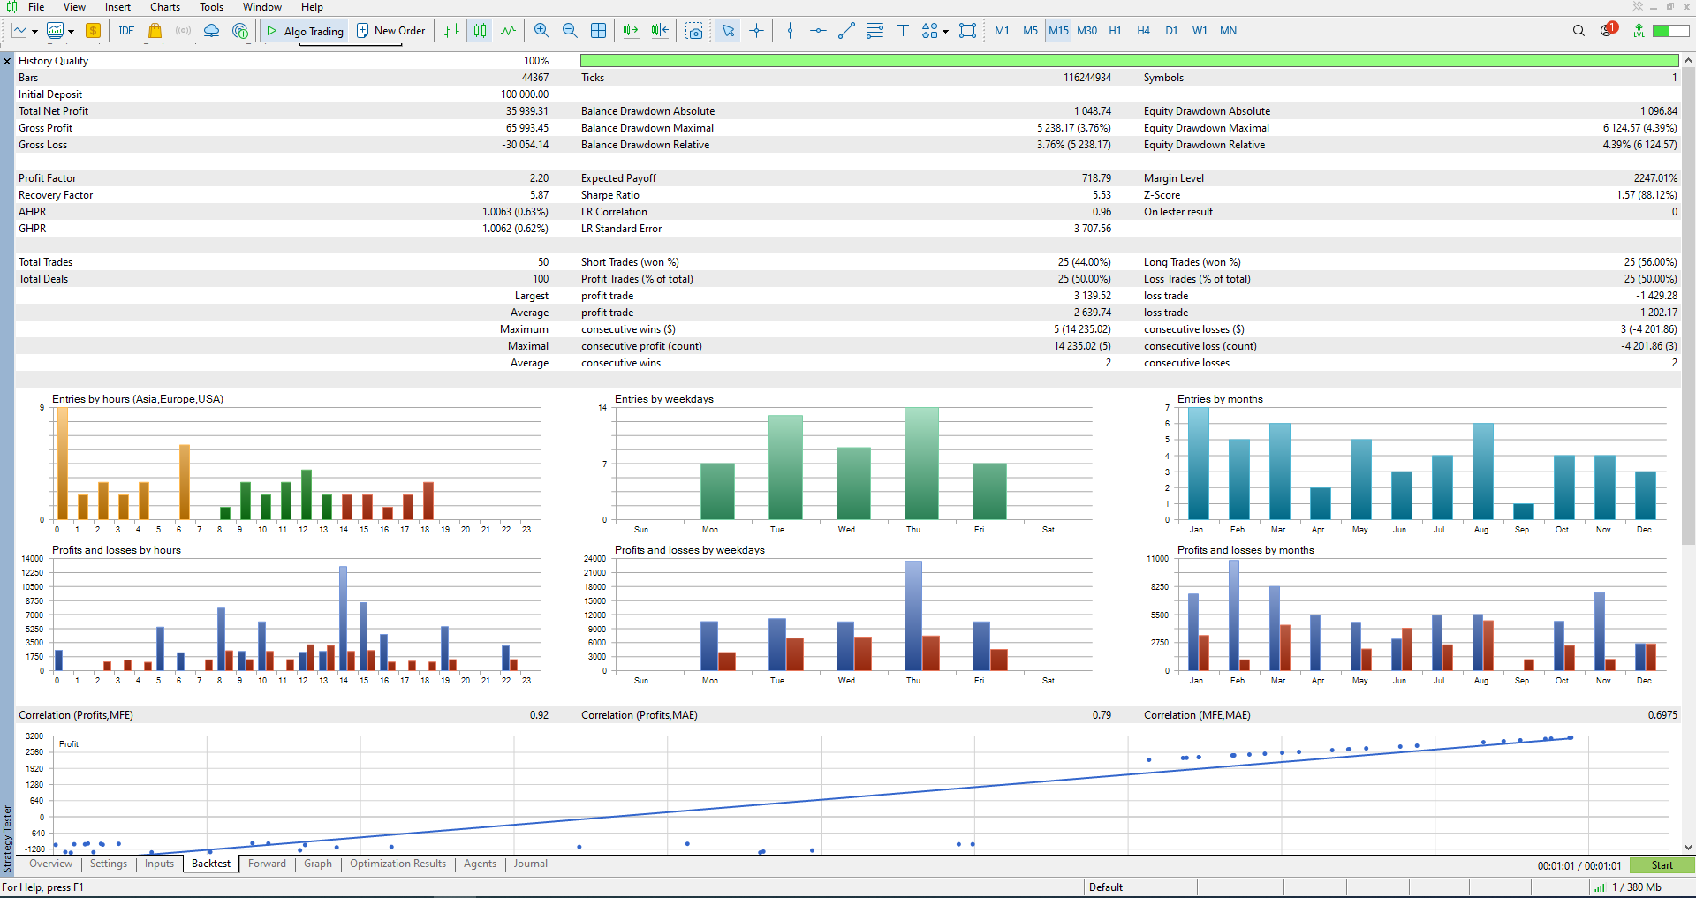Draw a trendline

[x=846, y=31]
